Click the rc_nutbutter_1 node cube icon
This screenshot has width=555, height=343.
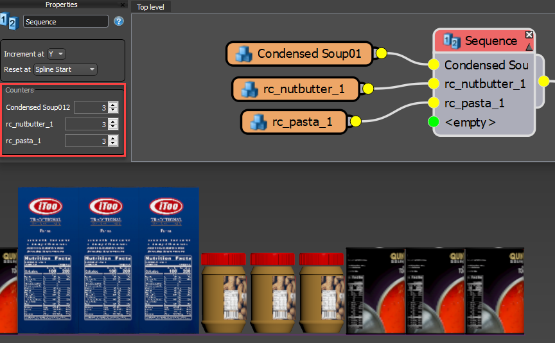(x=249, y=89)
